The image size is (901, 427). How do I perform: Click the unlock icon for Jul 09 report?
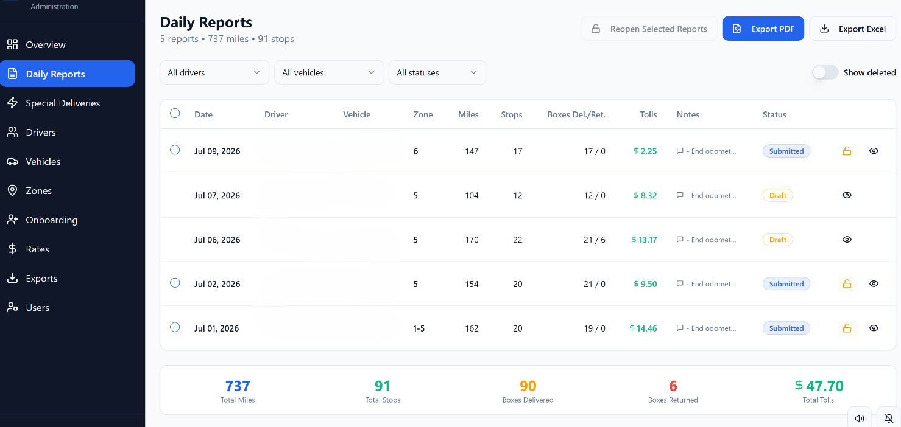pos(847,151)
